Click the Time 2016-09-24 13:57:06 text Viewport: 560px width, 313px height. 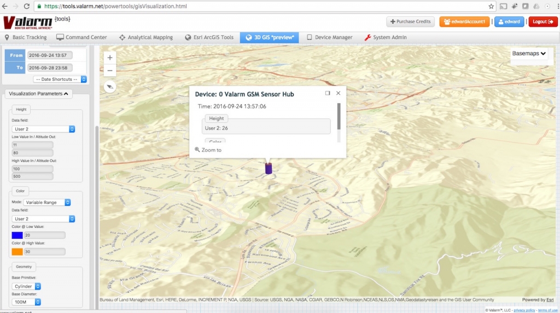[x=232, y=107]
